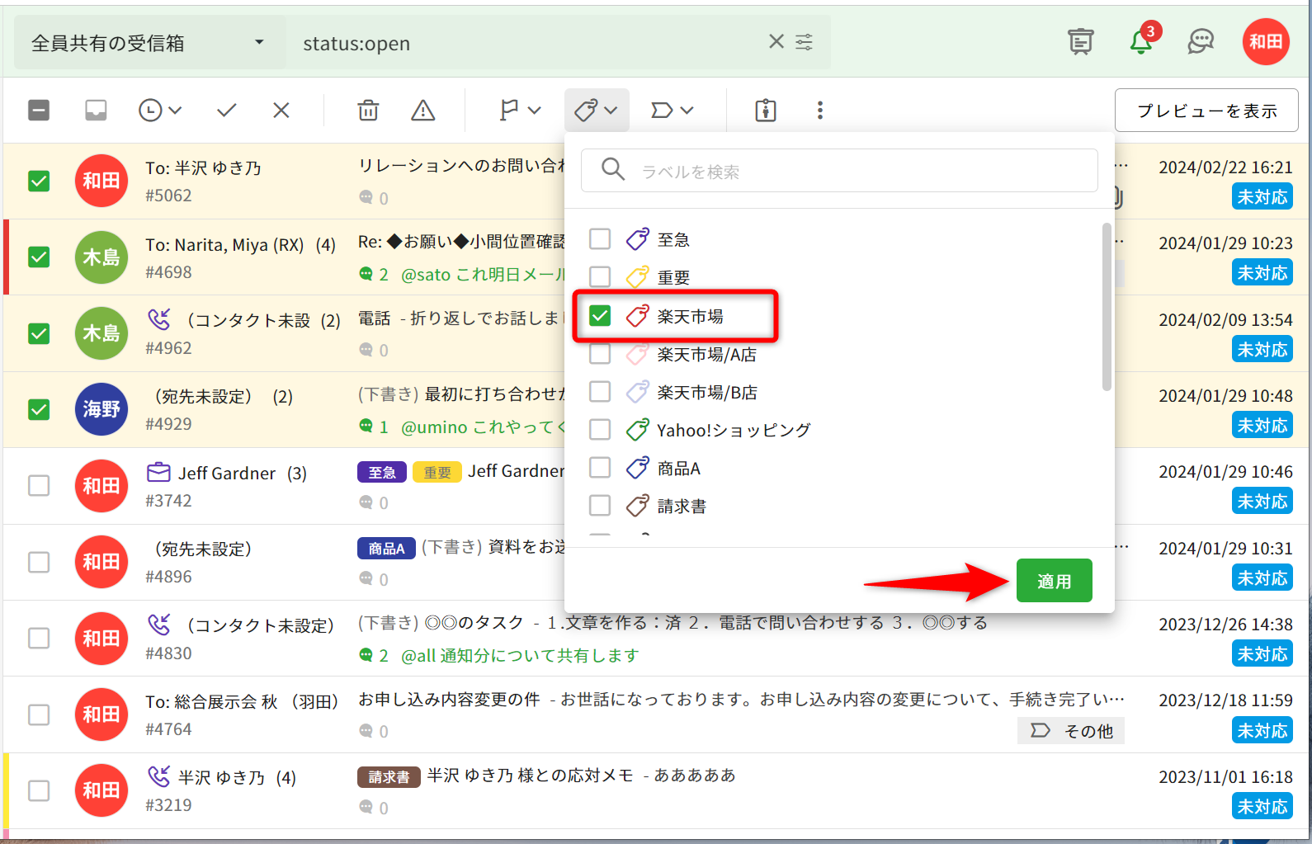Image resolution: width=1312 pixels, height=844 pixels.
Task: Open the chat bubble icon in header
Action: 1200,41
